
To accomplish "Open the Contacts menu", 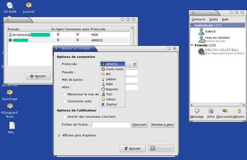I will [198, 19].
